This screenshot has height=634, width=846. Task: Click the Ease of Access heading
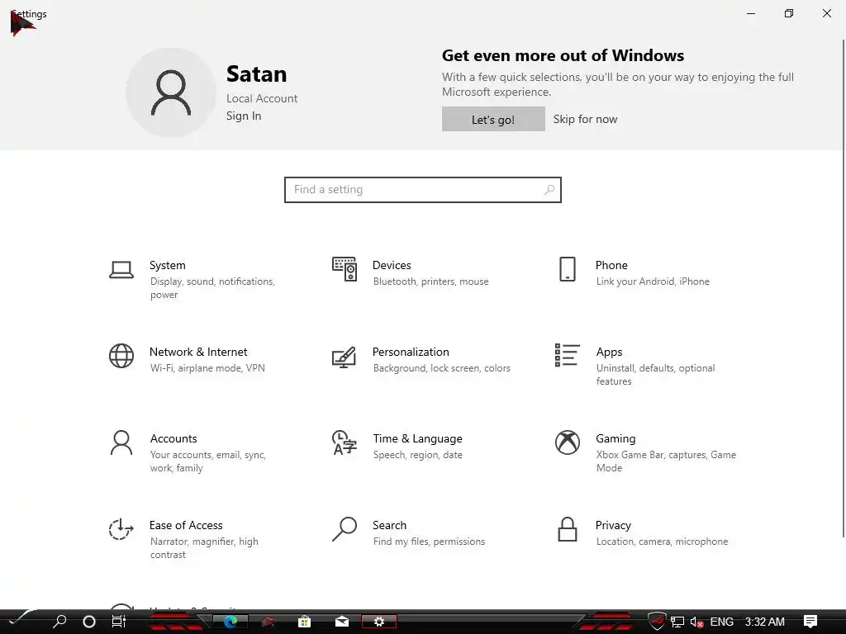[186, 526]
